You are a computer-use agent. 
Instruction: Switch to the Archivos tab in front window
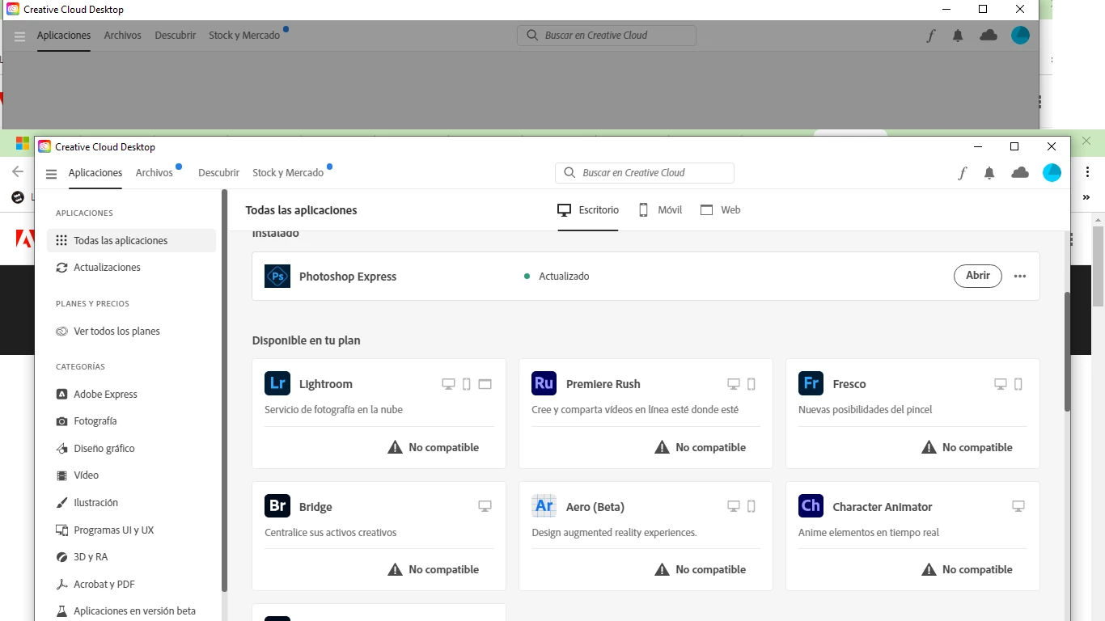click(x=155, y=173)
